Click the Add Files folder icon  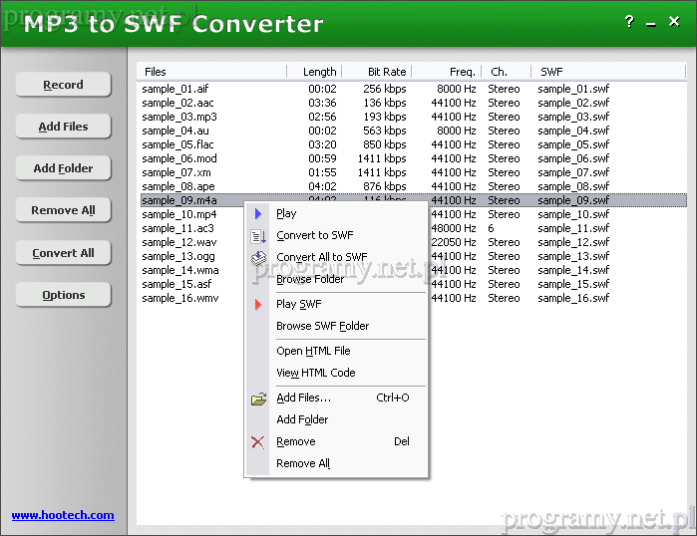(x=258, y=399)
